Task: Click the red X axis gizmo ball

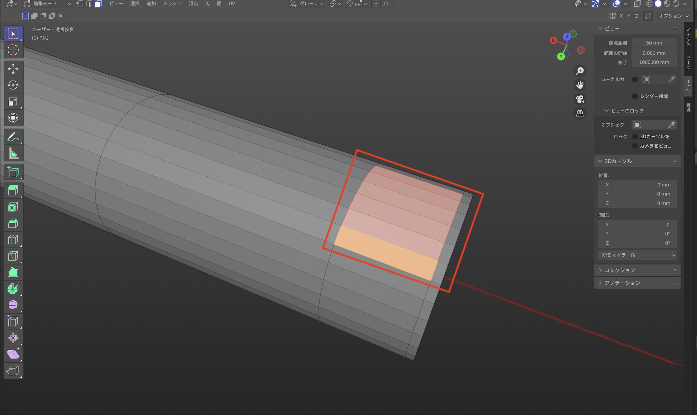Action: [553, 40]
